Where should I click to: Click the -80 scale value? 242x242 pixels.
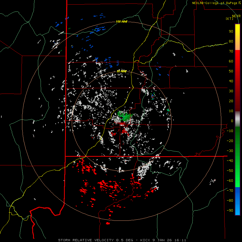pyautogui.click(x=230, y=201)
